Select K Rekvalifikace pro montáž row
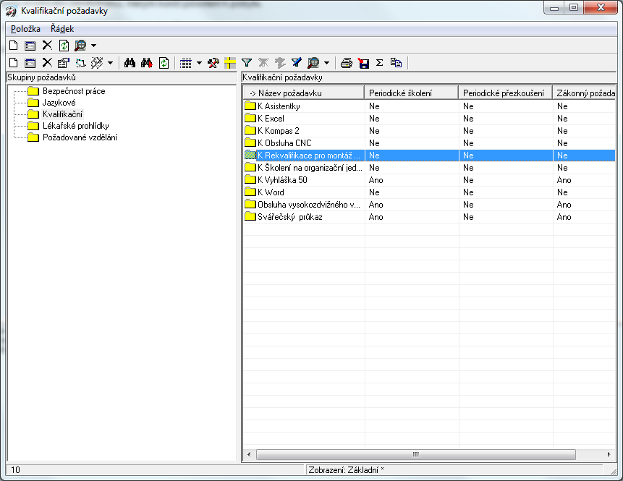Screen dimensions: 623x481 pos(429,156)
